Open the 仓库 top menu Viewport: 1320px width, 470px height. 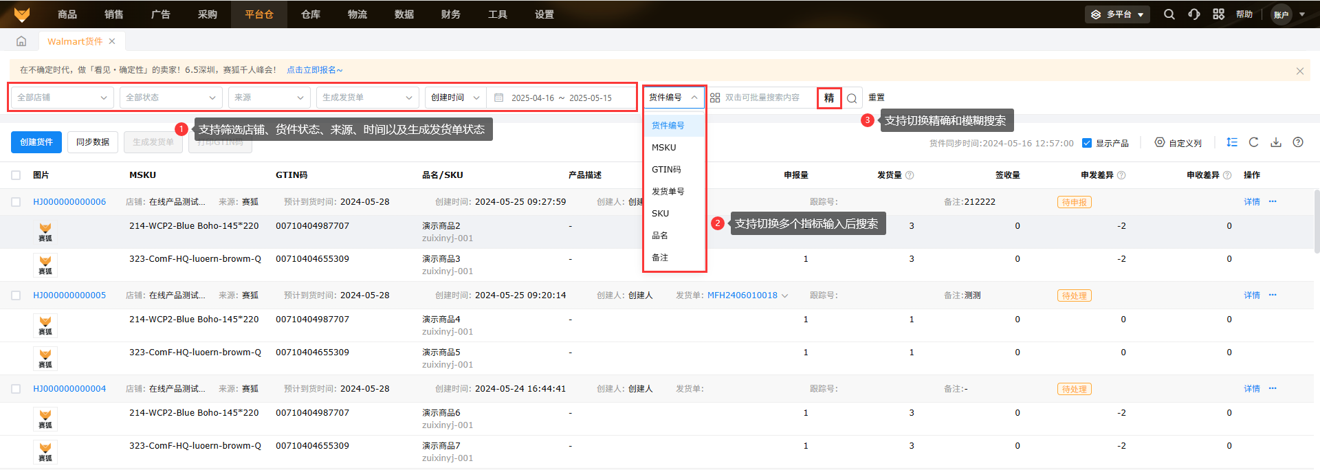pos(311,14)
